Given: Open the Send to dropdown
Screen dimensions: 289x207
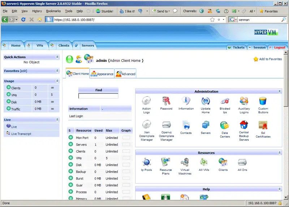Looking at the screenshot, I should (x=161, y=11).
